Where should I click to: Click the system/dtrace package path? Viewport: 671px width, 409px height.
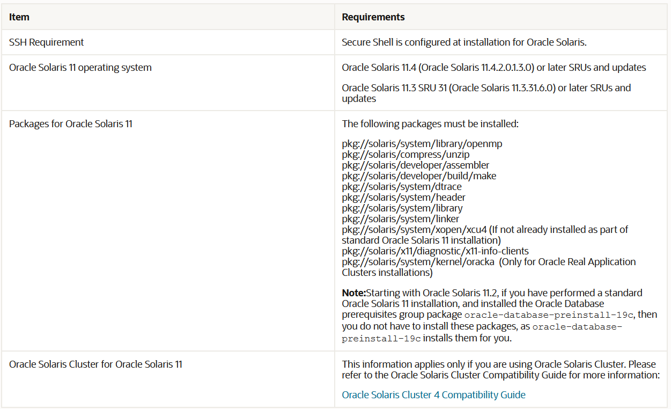(403, 186)
